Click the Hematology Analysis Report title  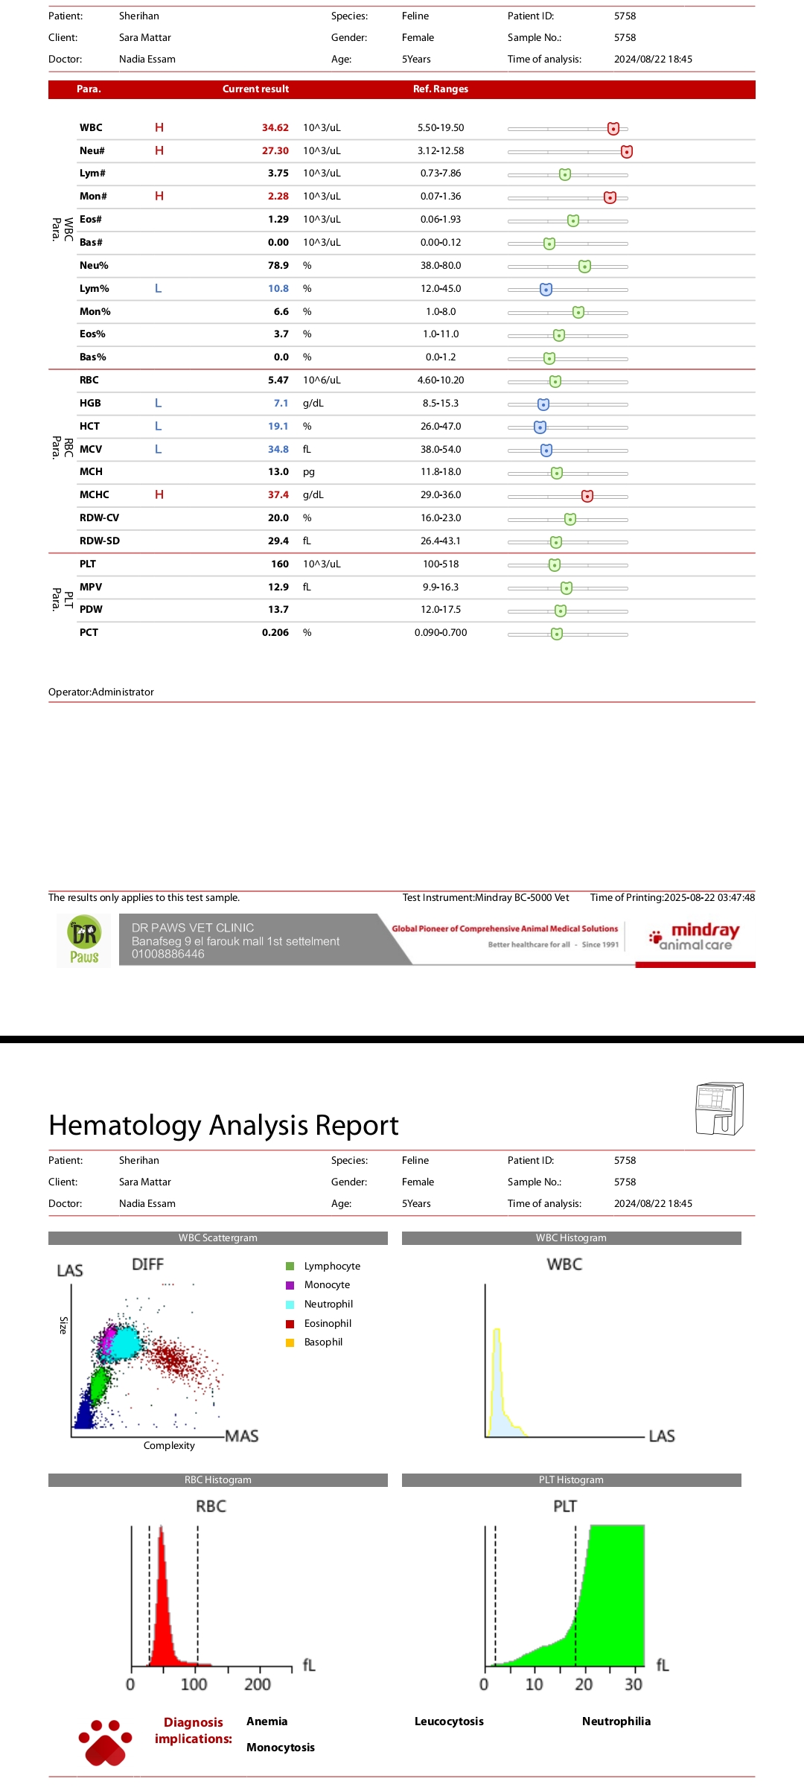point(223,1125)
